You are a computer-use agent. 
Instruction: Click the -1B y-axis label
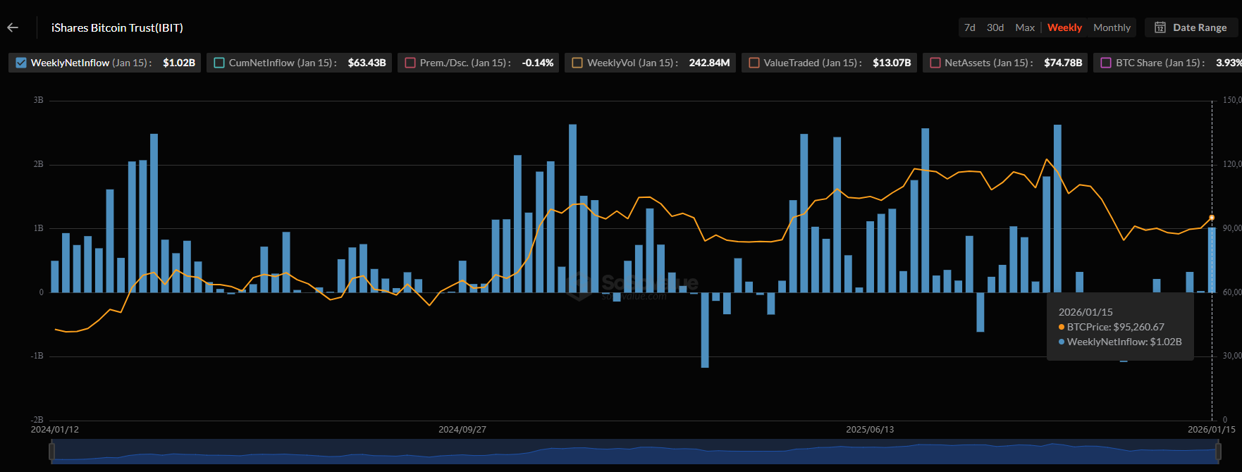point(37,356)
